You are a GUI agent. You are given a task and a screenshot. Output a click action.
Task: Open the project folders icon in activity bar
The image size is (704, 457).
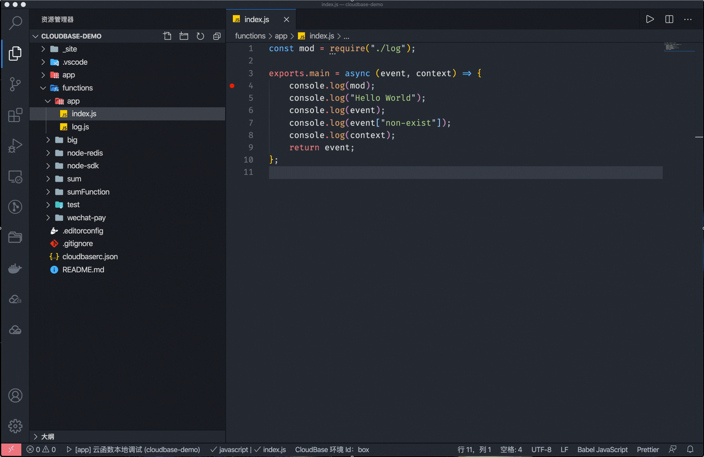[15, 238]
